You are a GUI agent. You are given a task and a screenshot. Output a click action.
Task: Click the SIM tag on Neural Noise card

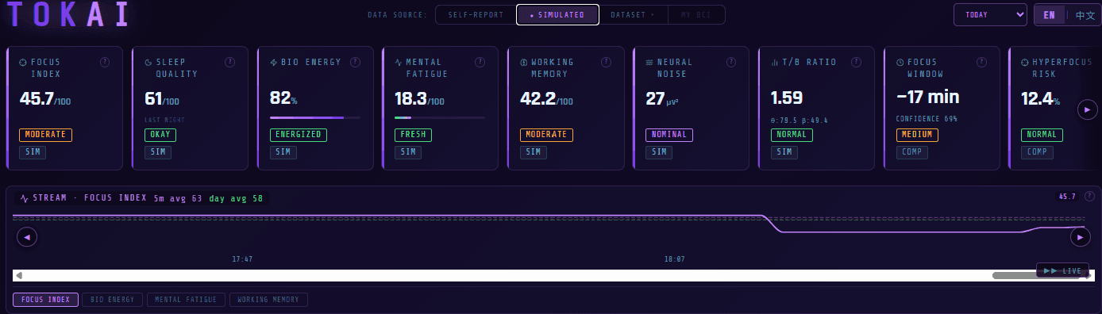[659, 151]
